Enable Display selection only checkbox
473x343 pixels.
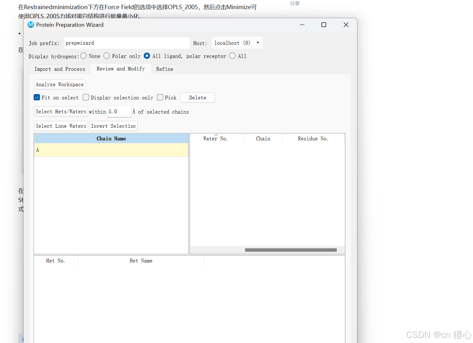[86, 98]
